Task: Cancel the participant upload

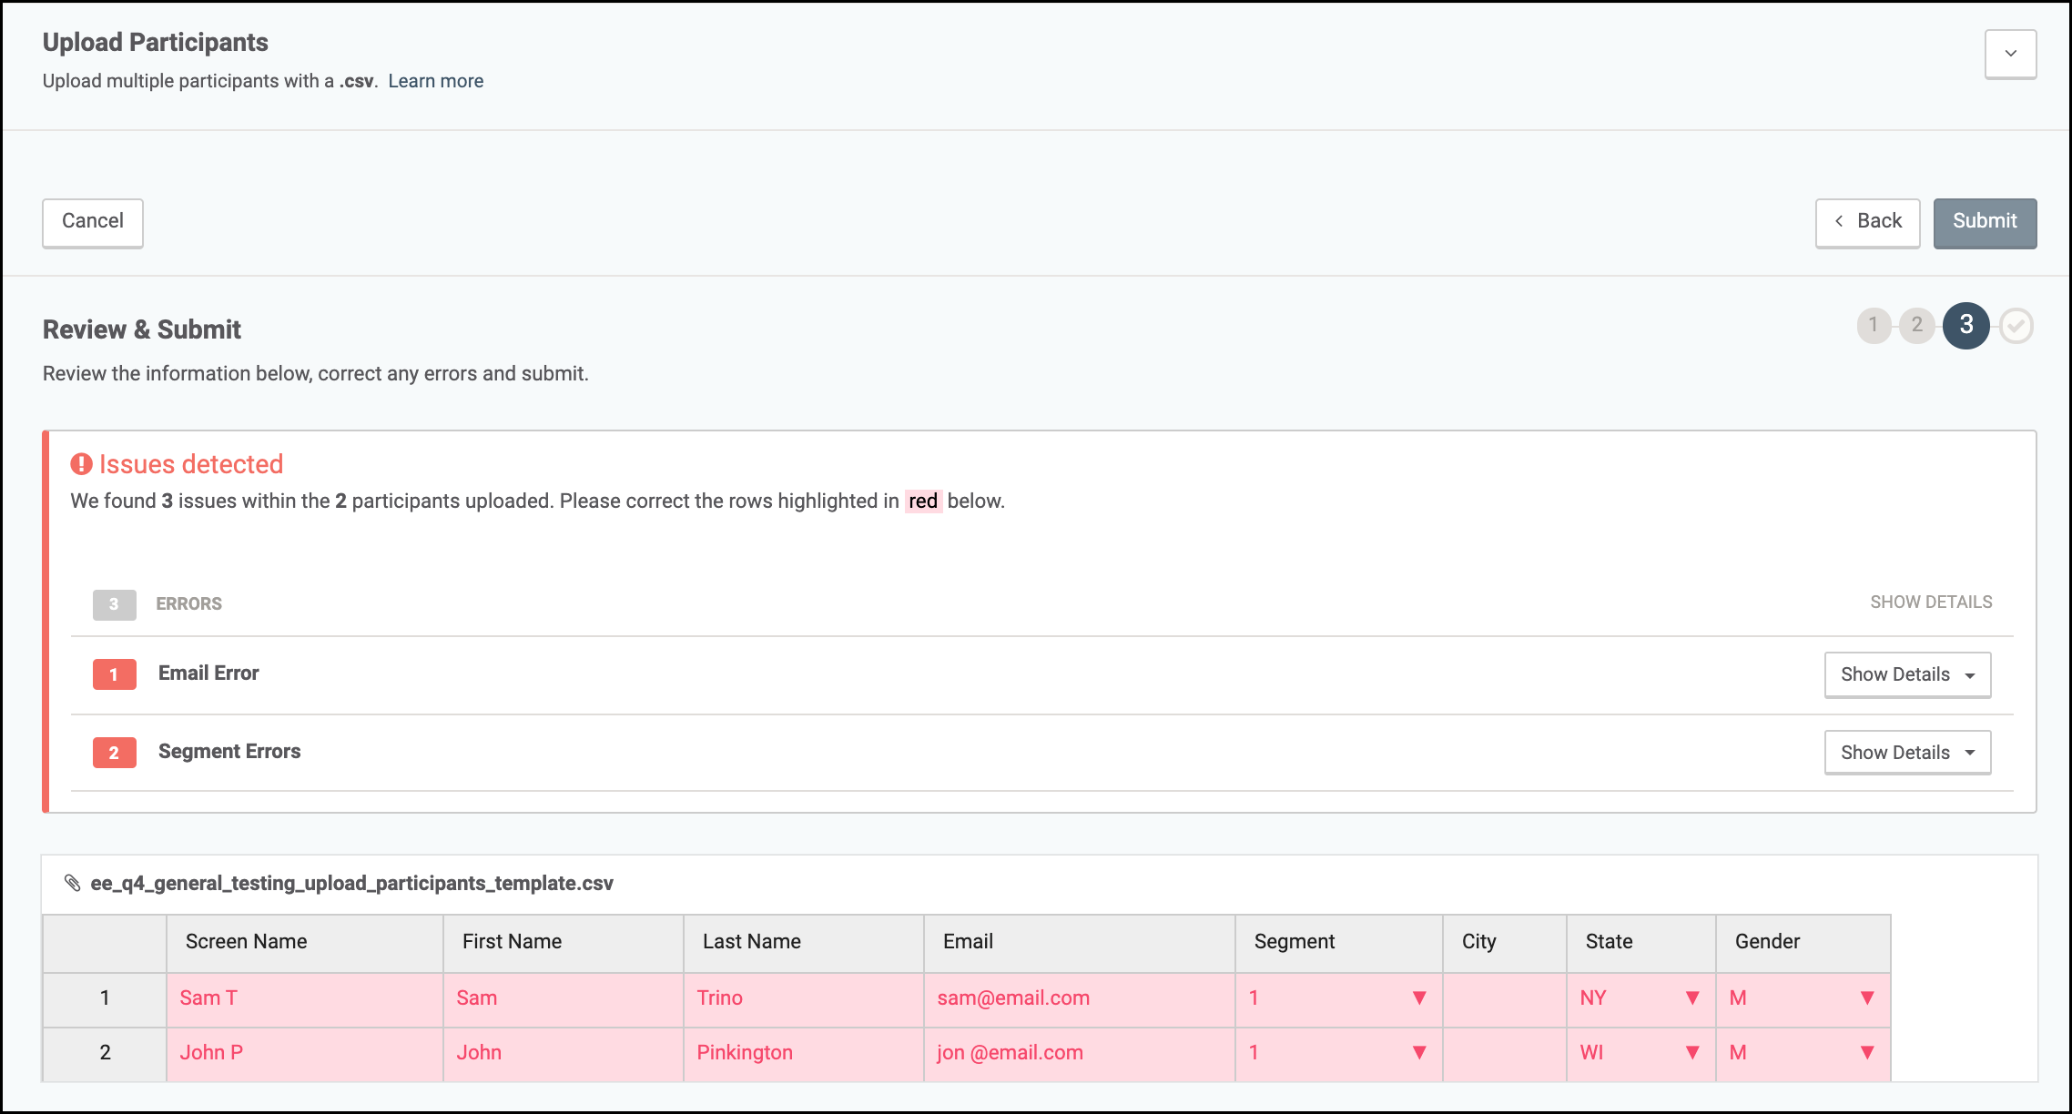Action: 93,223
